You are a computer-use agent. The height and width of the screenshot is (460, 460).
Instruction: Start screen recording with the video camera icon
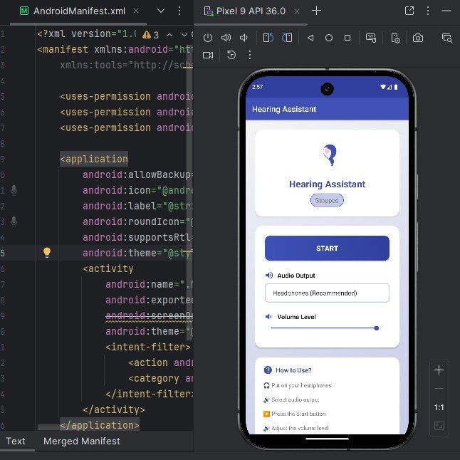[x=208, y=55]
